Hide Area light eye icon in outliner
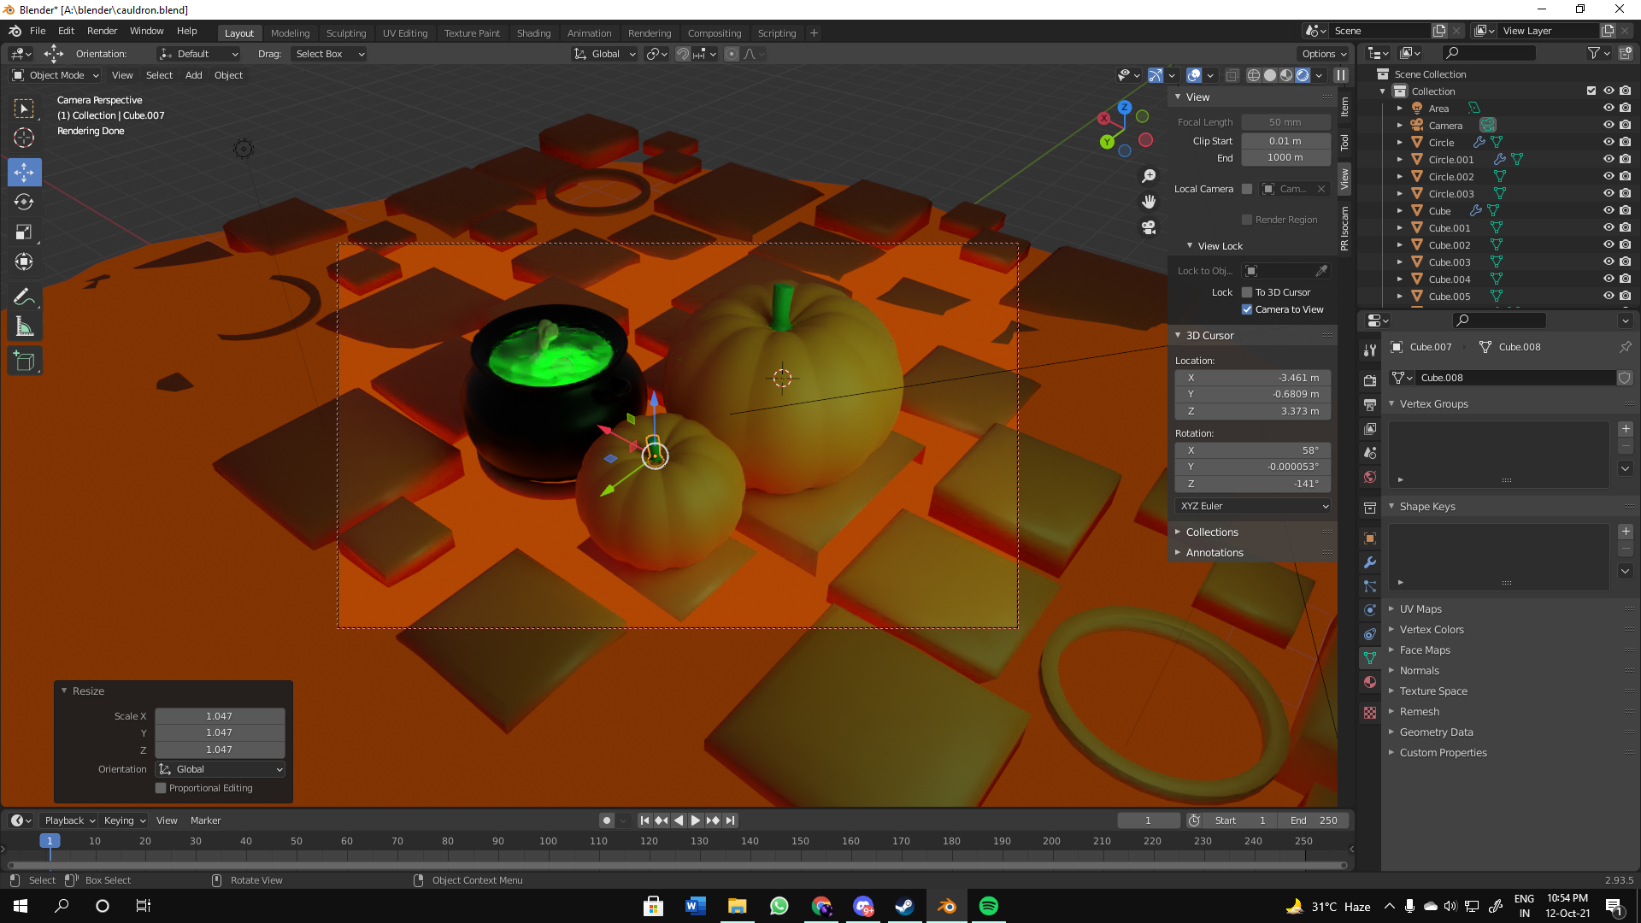Screen dimensions: 1641x923 tap(1609, 108)
